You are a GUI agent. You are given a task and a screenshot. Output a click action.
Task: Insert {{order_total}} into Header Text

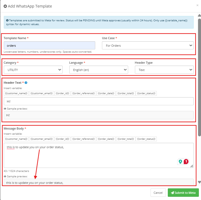[126, 93]
